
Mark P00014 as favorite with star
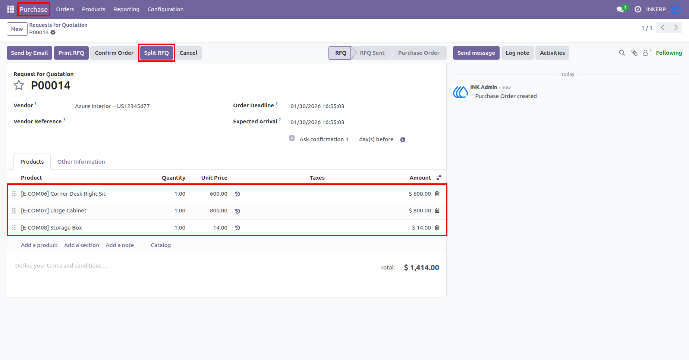pos(19,85)
